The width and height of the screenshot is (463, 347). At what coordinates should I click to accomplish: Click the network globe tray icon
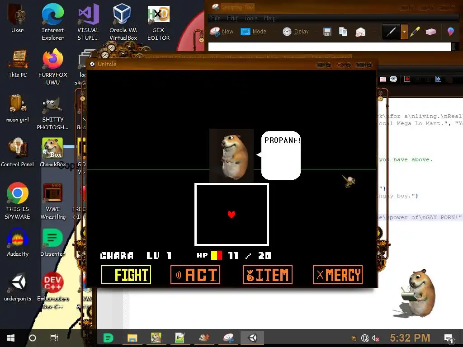[x=365, y=338]
